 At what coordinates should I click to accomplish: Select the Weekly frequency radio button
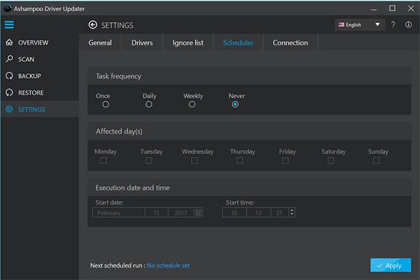(x=192, y=104)
